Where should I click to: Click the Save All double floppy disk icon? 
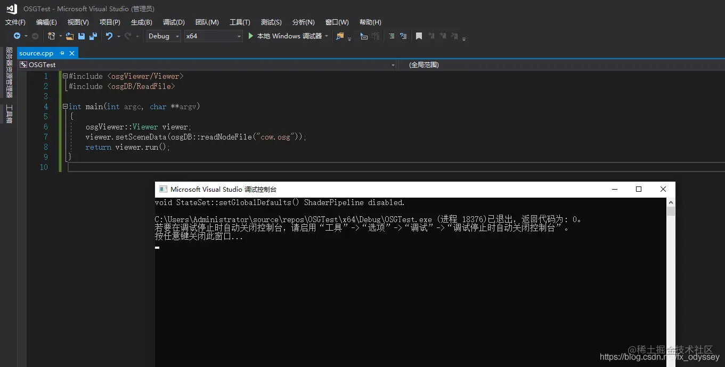[93, 36]
